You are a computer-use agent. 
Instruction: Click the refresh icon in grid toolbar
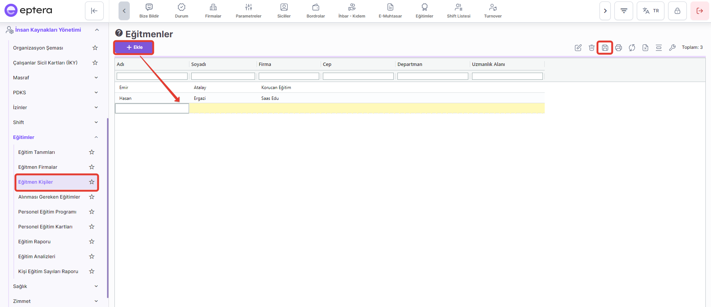(632, 48)
